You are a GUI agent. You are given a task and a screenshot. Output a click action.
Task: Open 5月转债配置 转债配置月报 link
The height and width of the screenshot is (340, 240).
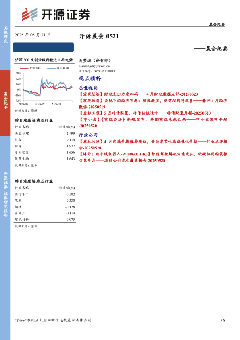(145, 113)
